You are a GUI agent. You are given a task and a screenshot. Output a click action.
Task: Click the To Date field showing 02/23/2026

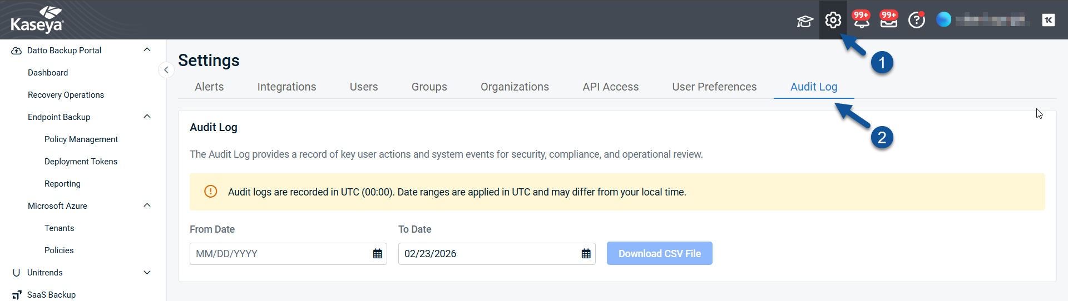coord(497,254)
